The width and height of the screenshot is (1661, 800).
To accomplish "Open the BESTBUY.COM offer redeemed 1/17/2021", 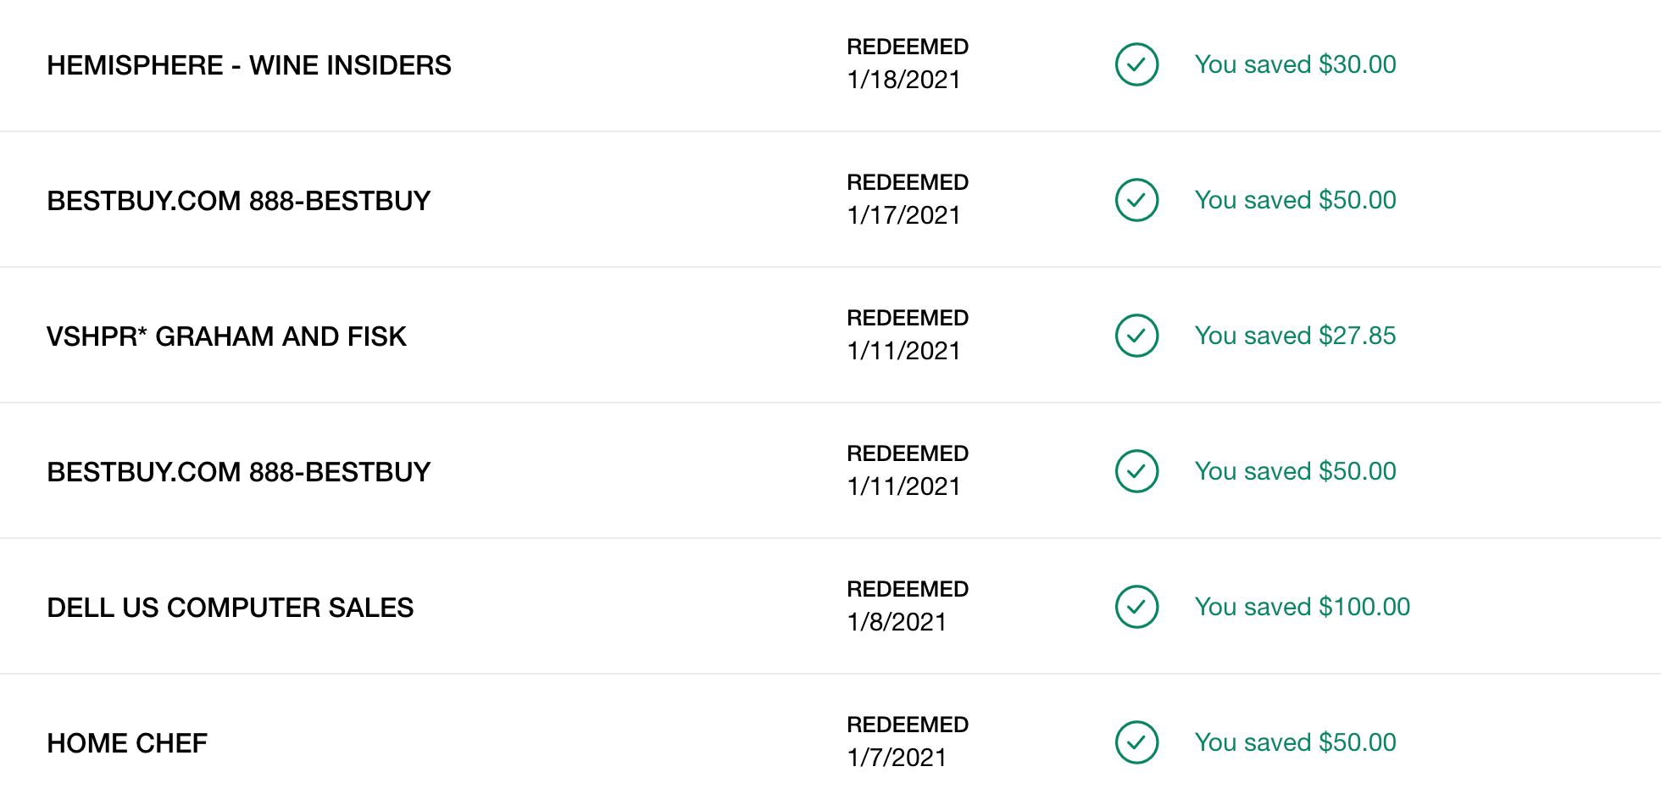I will point(239,201).
